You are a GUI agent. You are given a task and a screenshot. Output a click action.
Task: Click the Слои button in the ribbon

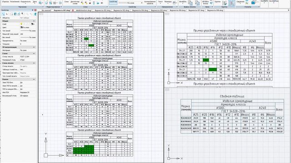tap(66, 2)
